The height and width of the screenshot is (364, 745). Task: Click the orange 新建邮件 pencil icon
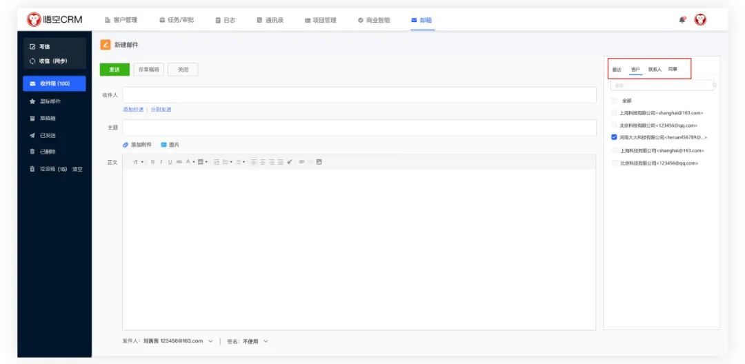105,45
